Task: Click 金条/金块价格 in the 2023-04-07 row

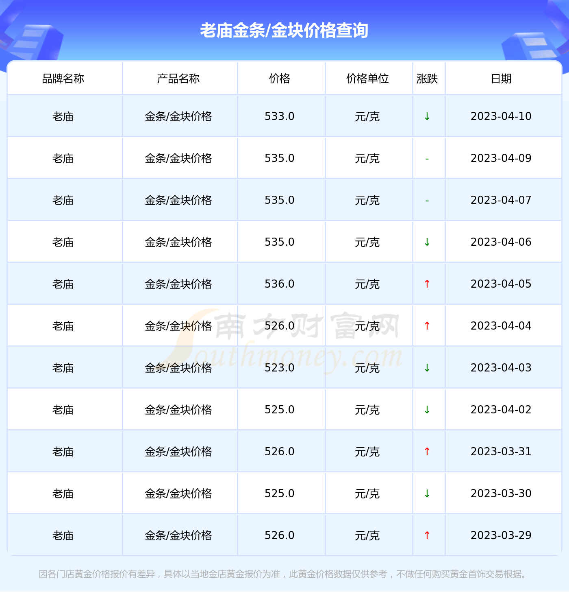Action: click(178, 201)
